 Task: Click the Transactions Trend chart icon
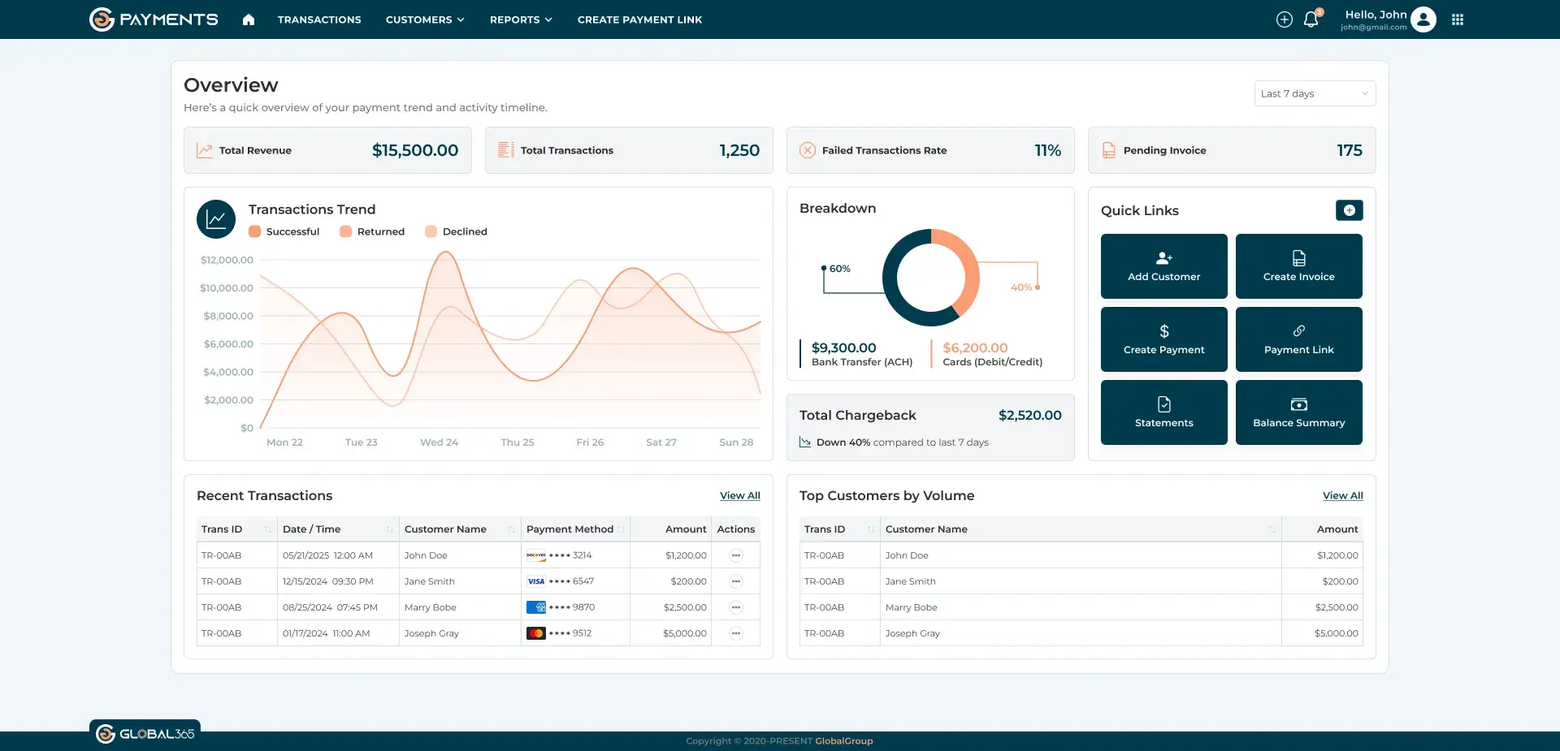click(216, 219)
